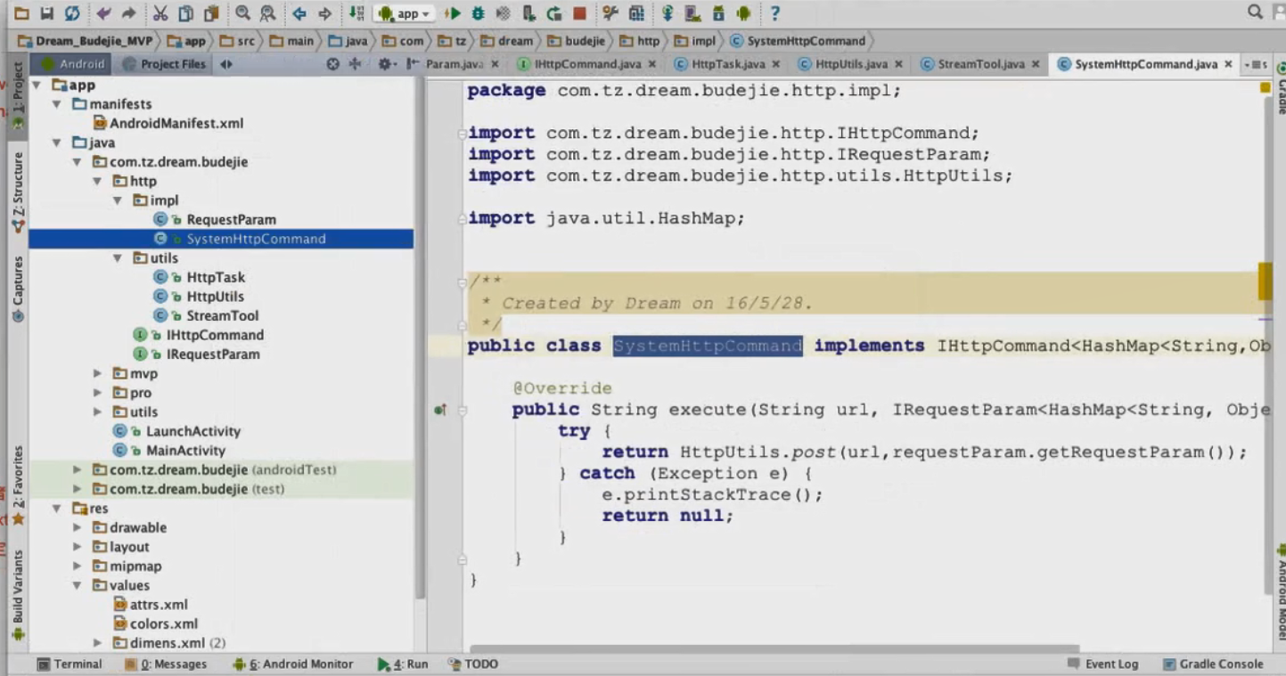Viewport: 1286px width, 676px height.
Task: Switch to HttpTask.java editor tab
Action: coord(727,64)
